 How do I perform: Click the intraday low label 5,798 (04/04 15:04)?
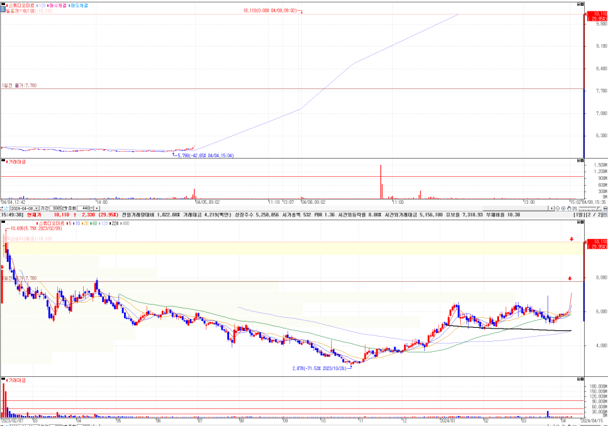coord(206,155)
